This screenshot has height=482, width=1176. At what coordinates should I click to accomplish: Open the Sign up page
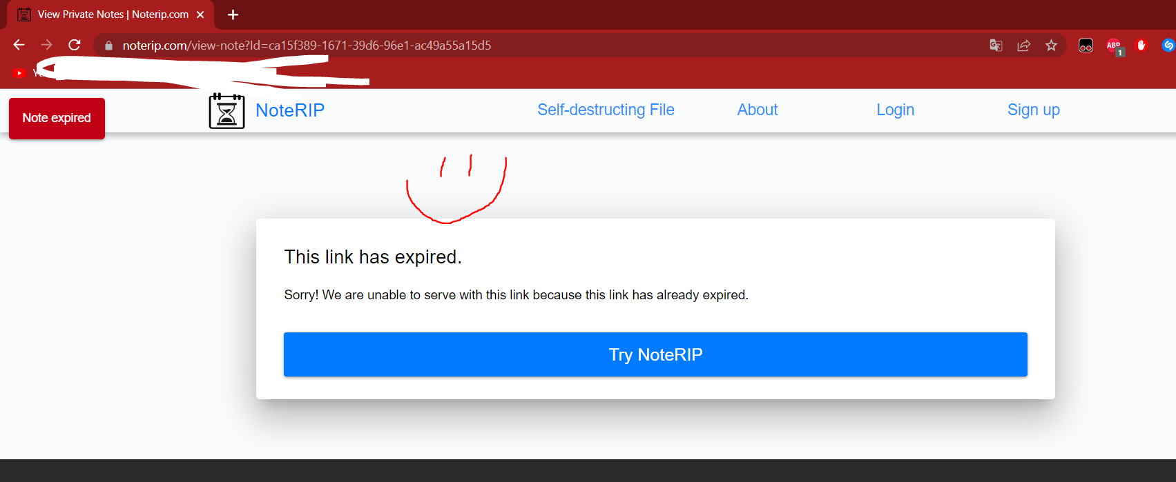(x=1034, y=110)
